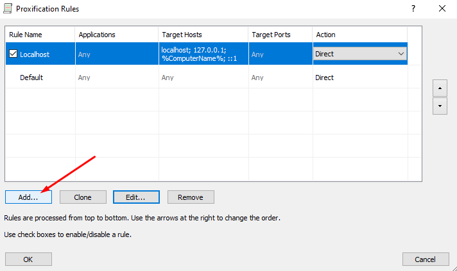Click the Any applications cell for Localhost
This screenshot has height=271, width=457.
coord(117,54)
